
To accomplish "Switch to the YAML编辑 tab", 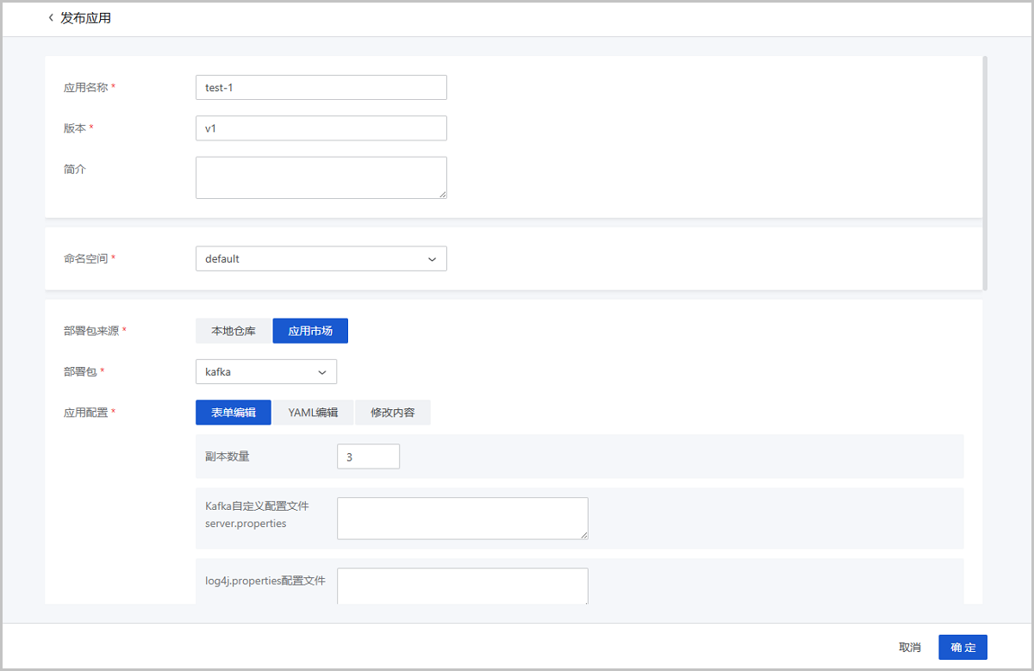I will [x=313, y=413].
